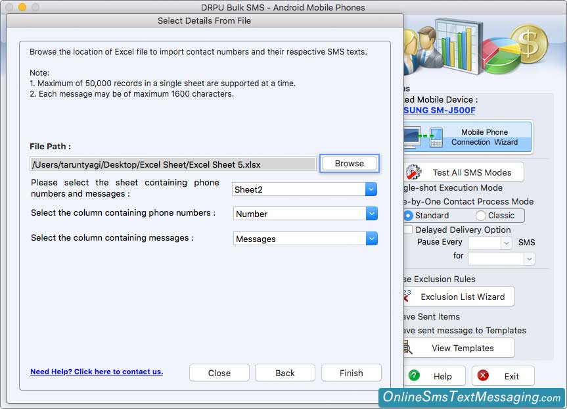Click the View Templates button
Viewport: 567px width, 409px height.
pyautogui.click(x=459, y=348)
